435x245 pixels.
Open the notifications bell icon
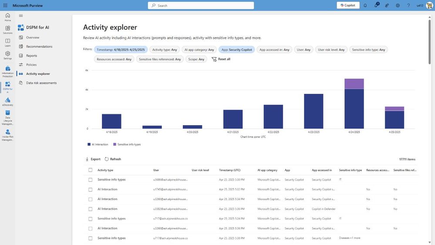[x=365, y=5]
